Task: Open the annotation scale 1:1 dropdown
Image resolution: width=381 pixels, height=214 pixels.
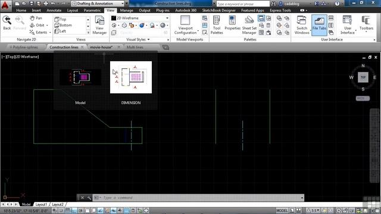Action: pos(313,210)
